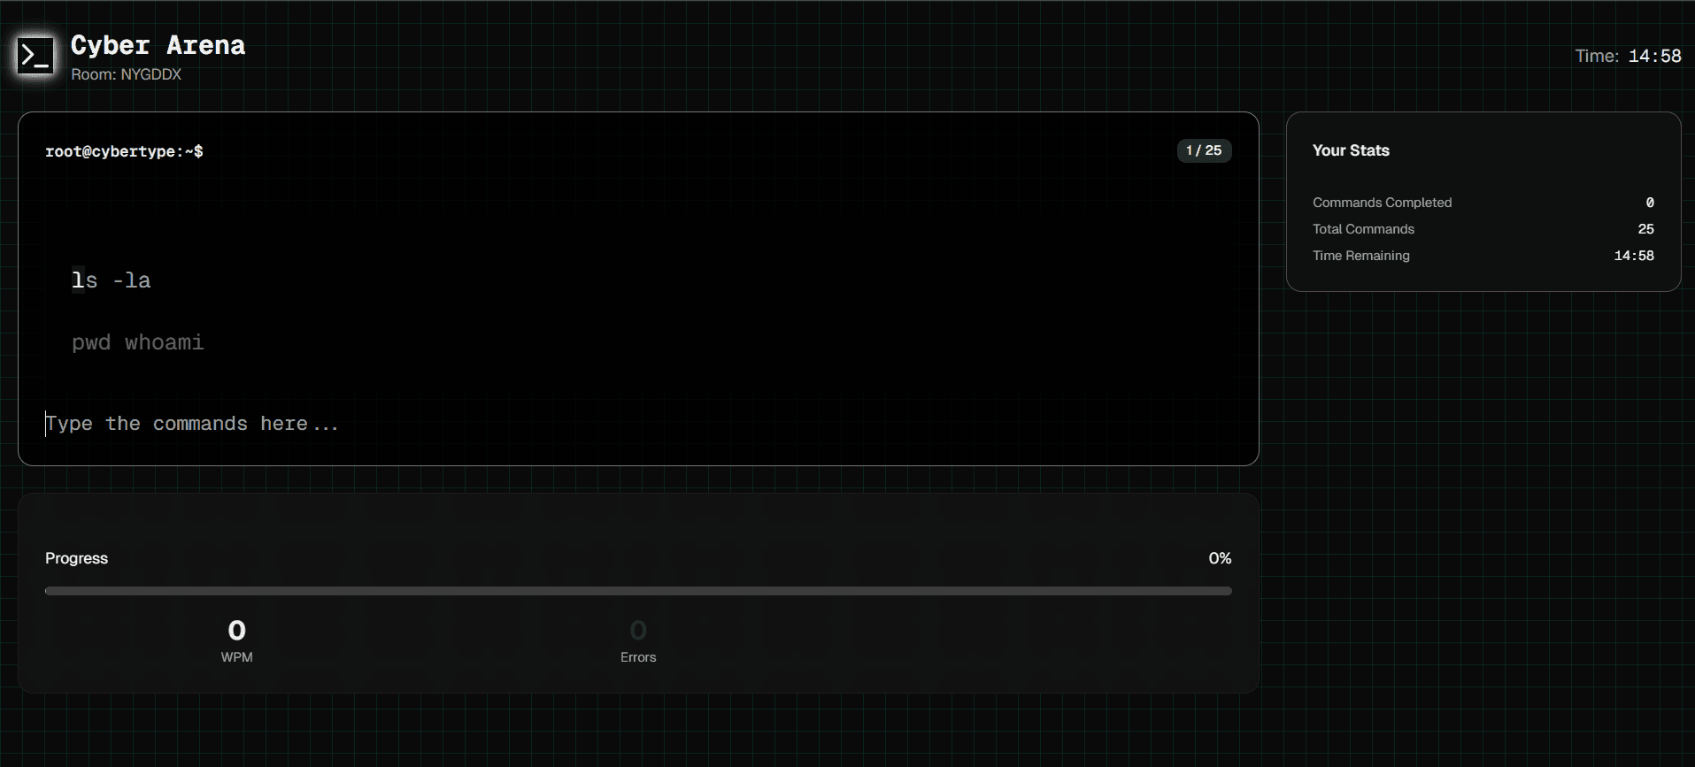Screen dimensions: 1695x767
Task: Click the Time Remaining label
Action: (x=1361, y=256)
